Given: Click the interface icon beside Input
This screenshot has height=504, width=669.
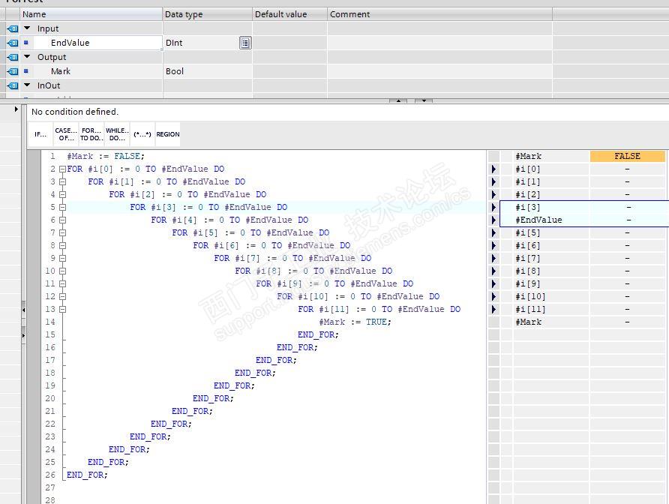Looking at the screenshot, I should pos(12,28).
